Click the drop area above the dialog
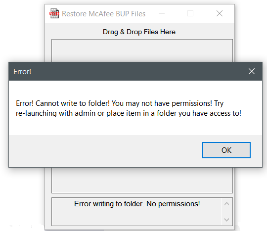The width and height of the screenshot is (267, 231). (x=142, y=51)
